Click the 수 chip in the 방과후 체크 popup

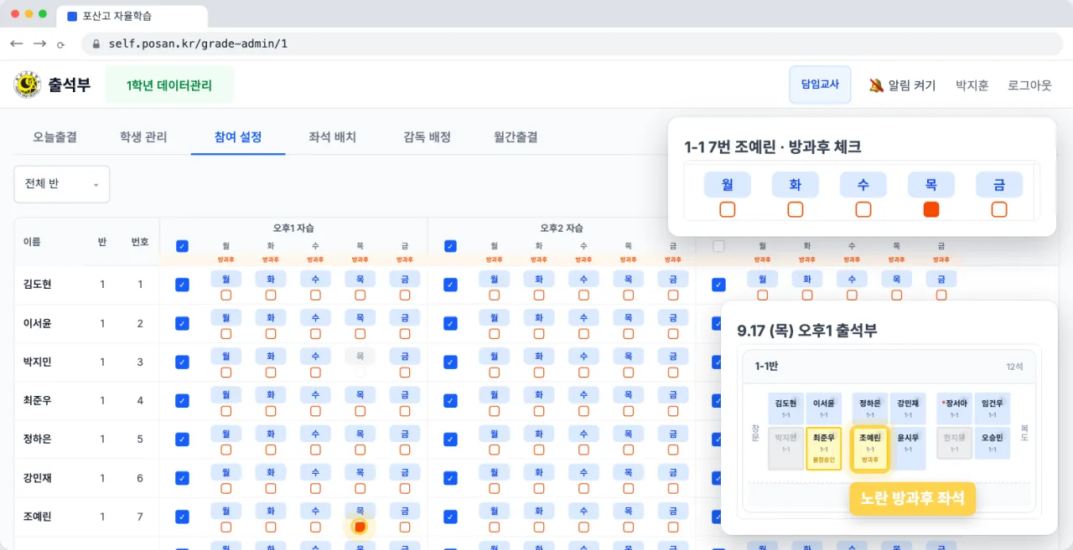(x=863, y=184)
